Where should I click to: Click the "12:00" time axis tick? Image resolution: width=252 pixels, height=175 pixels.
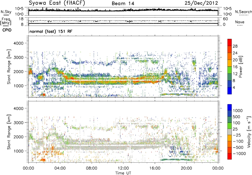click(123, 168)
